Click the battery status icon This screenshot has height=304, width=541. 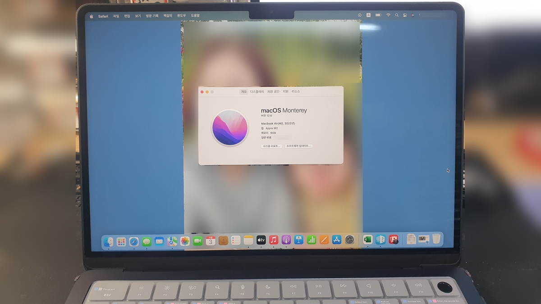(x=378, y=15)
